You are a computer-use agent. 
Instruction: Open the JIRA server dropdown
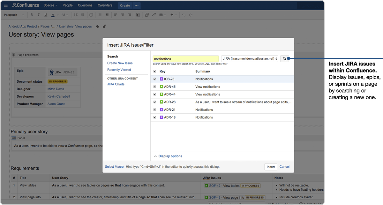point(249,59)
